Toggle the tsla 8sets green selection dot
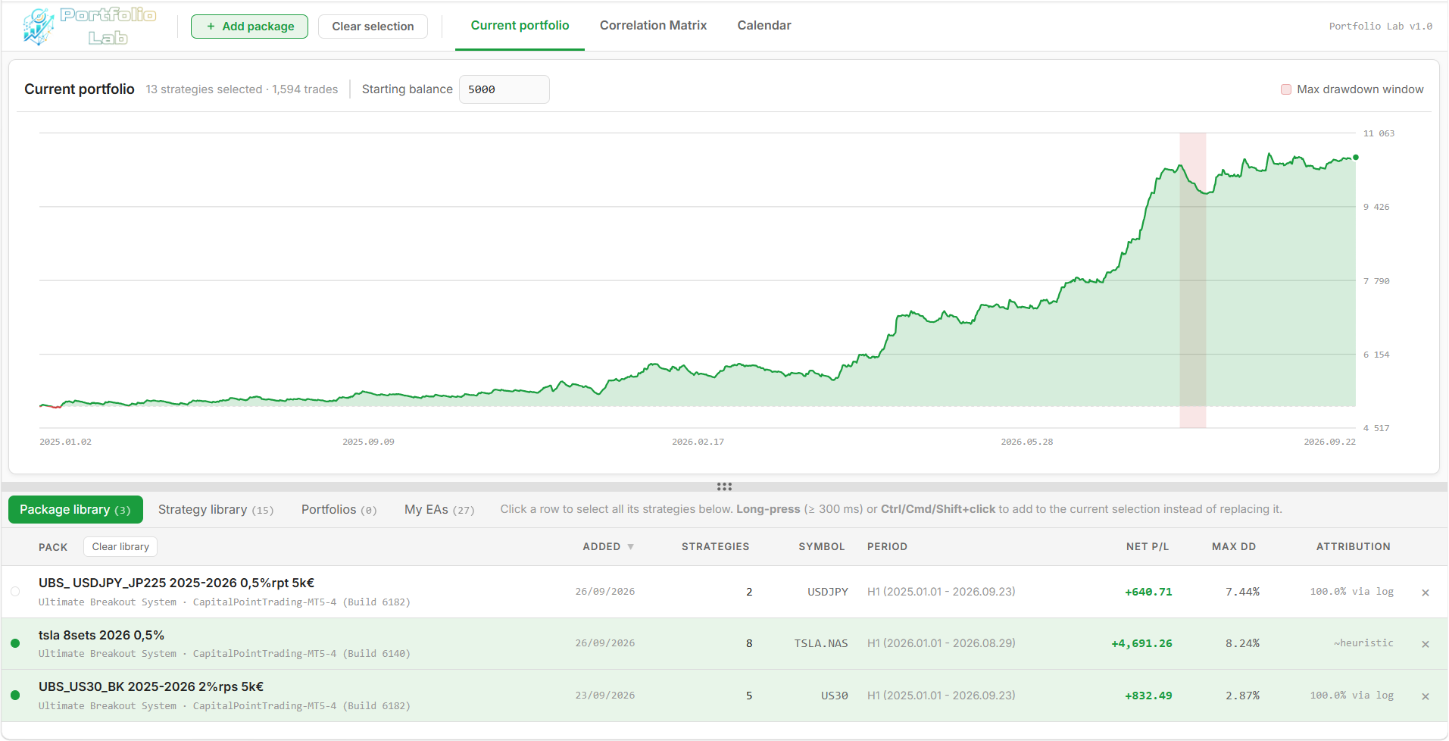Viewport: 1449px width, 741px height. pos(15,643)
